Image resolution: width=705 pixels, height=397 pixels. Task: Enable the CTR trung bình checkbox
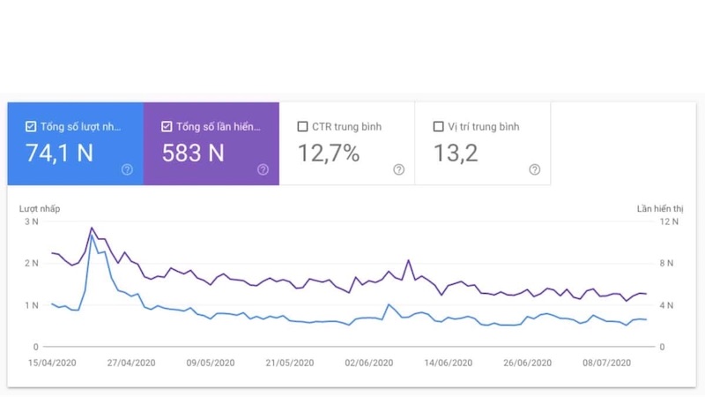point(302,126)
